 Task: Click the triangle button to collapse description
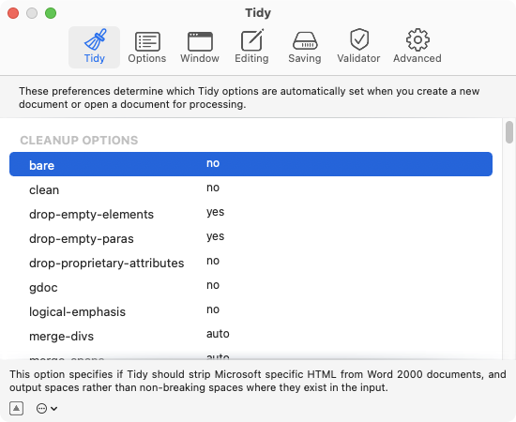click(x=16, y=409)
